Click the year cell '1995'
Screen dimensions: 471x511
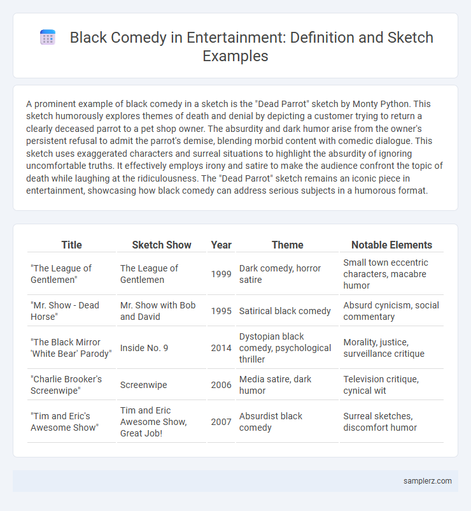221,311
